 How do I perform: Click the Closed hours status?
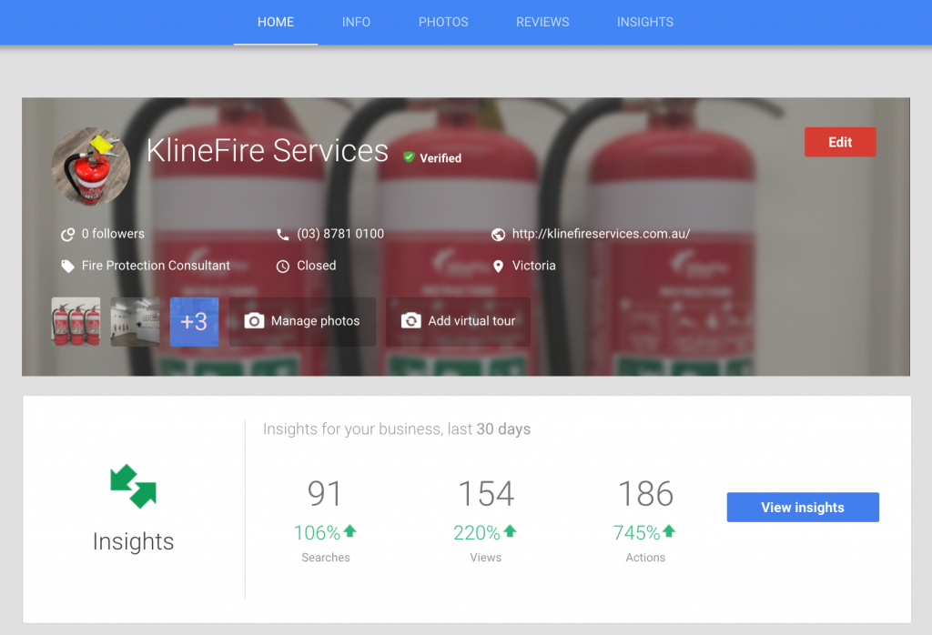click(x=316, y=266)
